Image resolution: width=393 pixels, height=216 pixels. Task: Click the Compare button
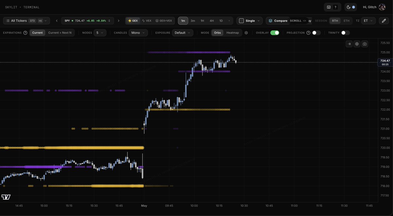[x=278, y=21]
